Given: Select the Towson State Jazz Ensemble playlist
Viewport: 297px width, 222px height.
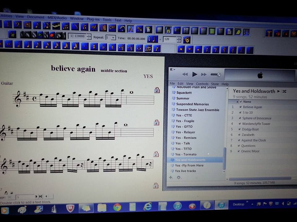Looking at the screenshot, I should (198, 110).
